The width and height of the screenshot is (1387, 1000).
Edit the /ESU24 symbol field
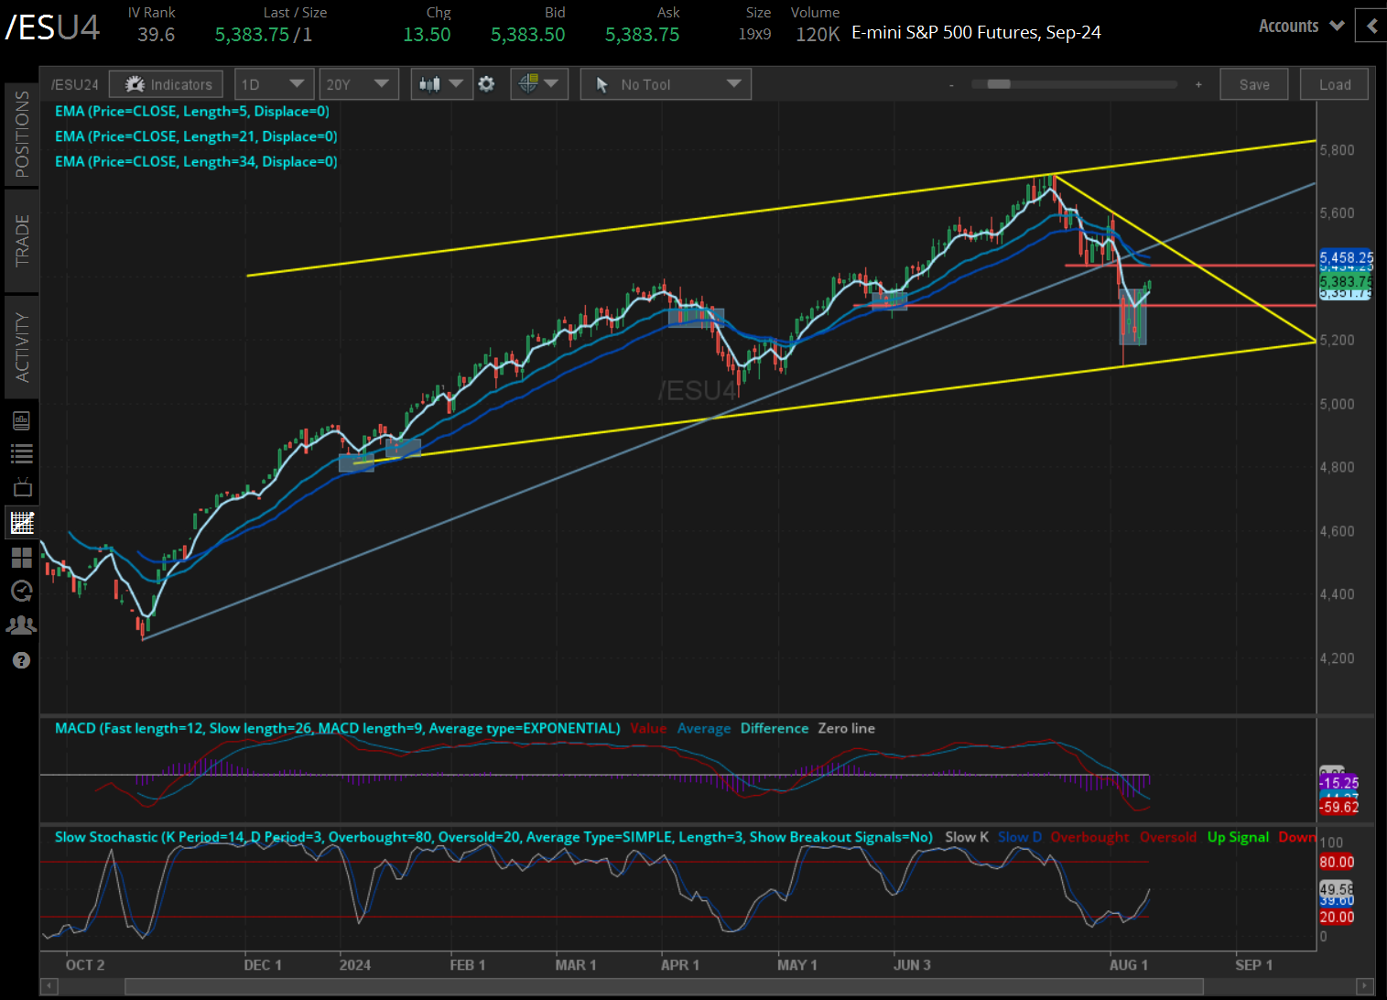point(74,83)
